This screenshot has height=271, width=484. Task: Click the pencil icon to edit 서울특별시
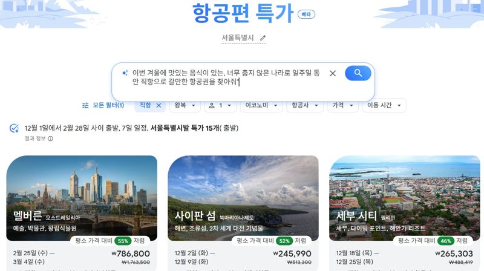click(x=263, y=38)
